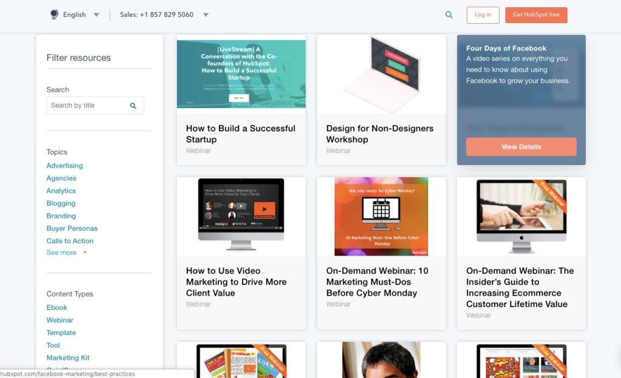
Task: Filter by Analytics topic
Action: click(61, 191)
